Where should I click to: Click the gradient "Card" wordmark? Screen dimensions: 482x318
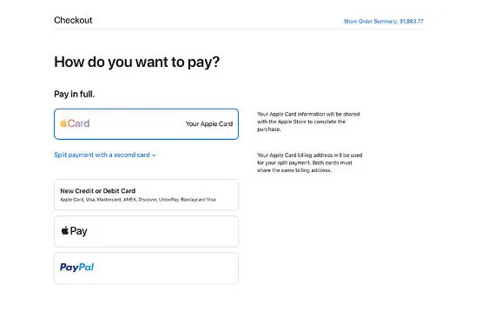click(79, 123)
